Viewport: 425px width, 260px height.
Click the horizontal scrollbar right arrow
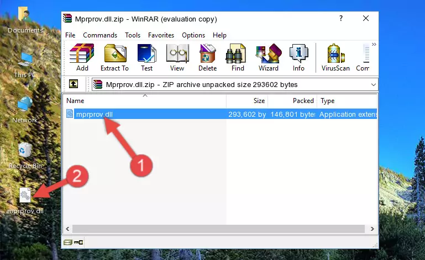click(372, 229)
